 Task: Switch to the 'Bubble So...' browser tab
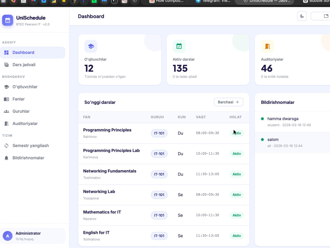(316, 1)
